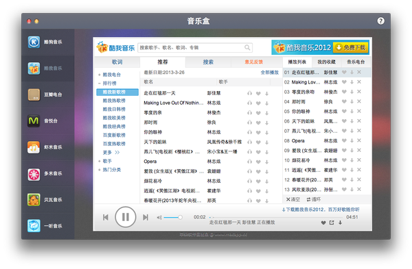
Task: Click the search magnifier icon
Action: pos(247,48)
